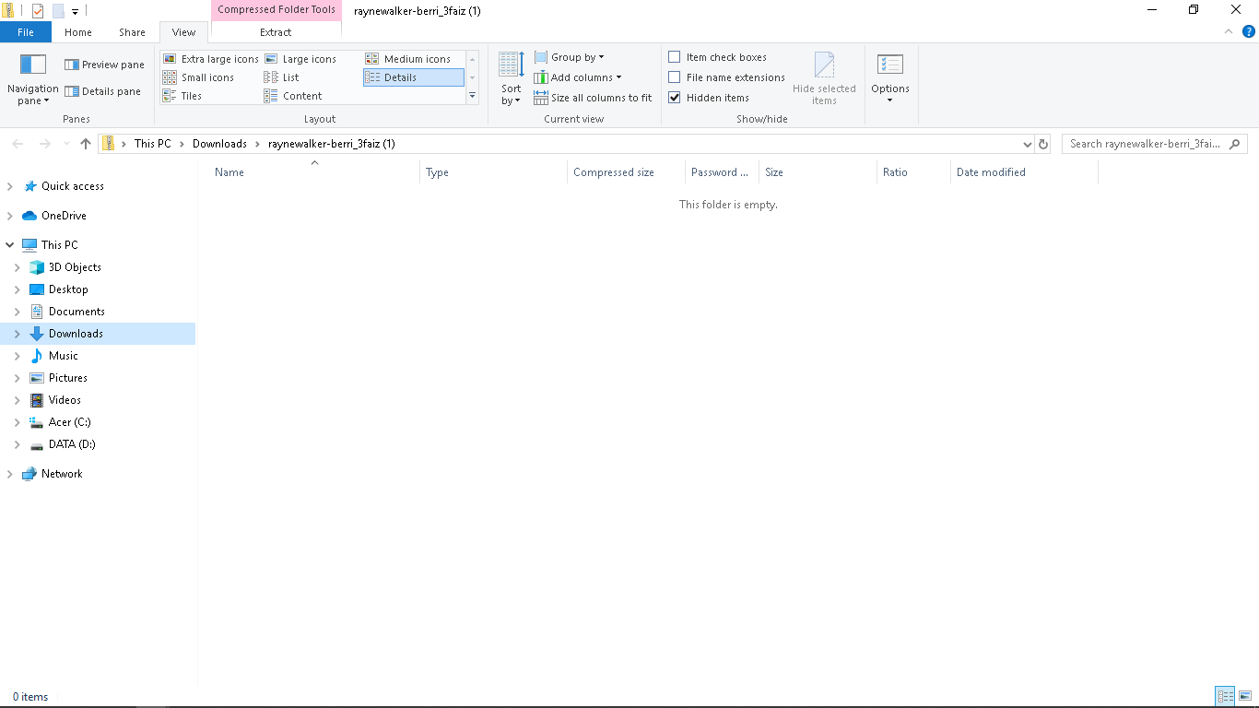This screenshot has height=708, width=1259.
Task: Switch layout to Tiles
Action: coord(182,96)
